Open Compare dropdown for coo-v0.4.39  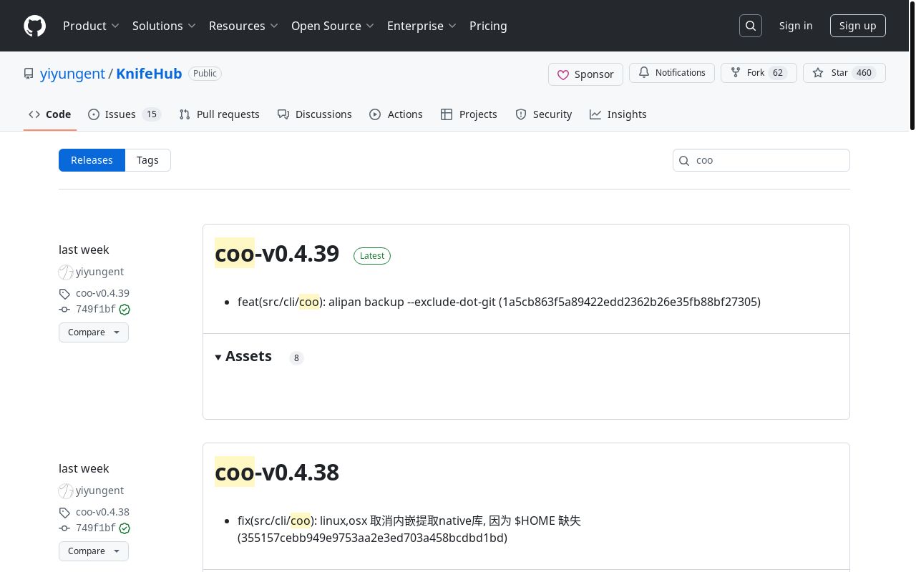pyautogui.click(x=94, y=332)
